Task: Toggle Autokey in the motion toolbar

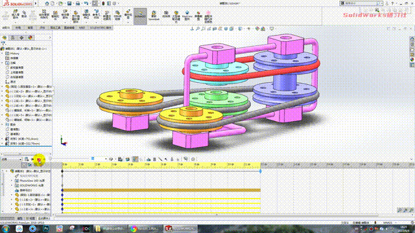Action: point(136,159)
